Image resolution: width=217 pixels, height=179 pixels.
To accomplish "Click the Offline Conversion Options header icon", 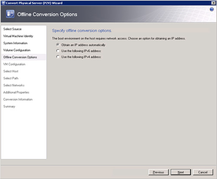I will [x=10, y=14].
